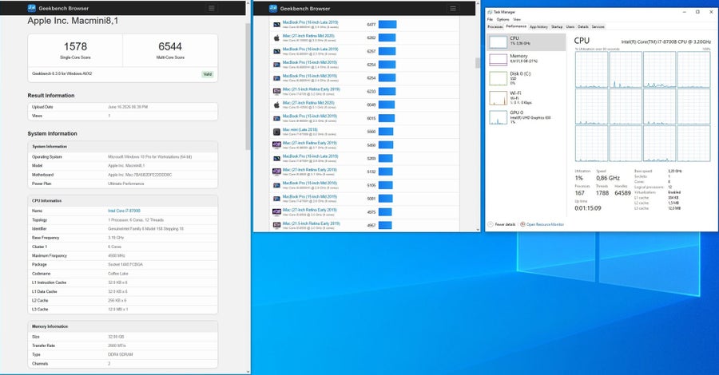Viewport: 719px width, 375px height.
Task: Switch to the Processes tab
Action: click(x=495, y=27)
